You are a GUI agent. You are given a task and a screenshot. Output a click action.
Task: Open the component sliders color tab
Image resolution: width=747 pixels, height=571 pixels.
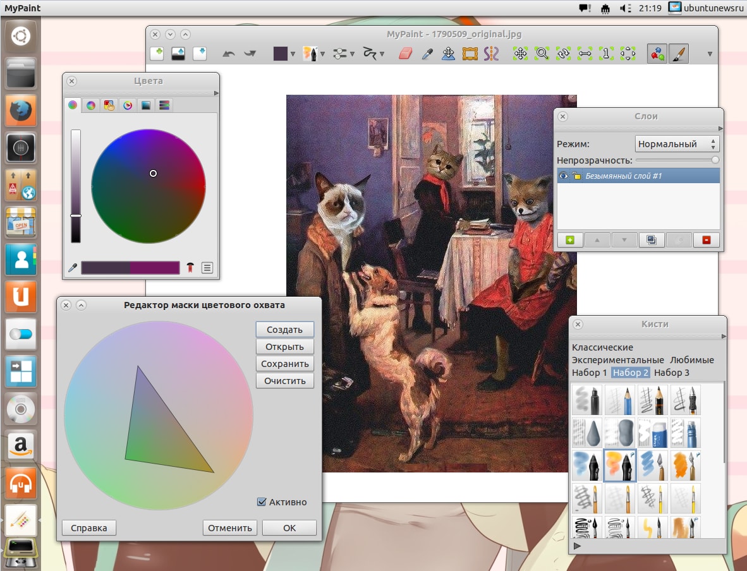click(164, 105)
